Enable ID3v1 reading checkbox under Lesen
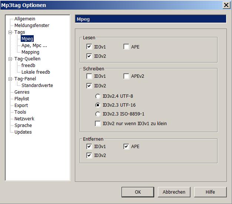 click(89, 47)
